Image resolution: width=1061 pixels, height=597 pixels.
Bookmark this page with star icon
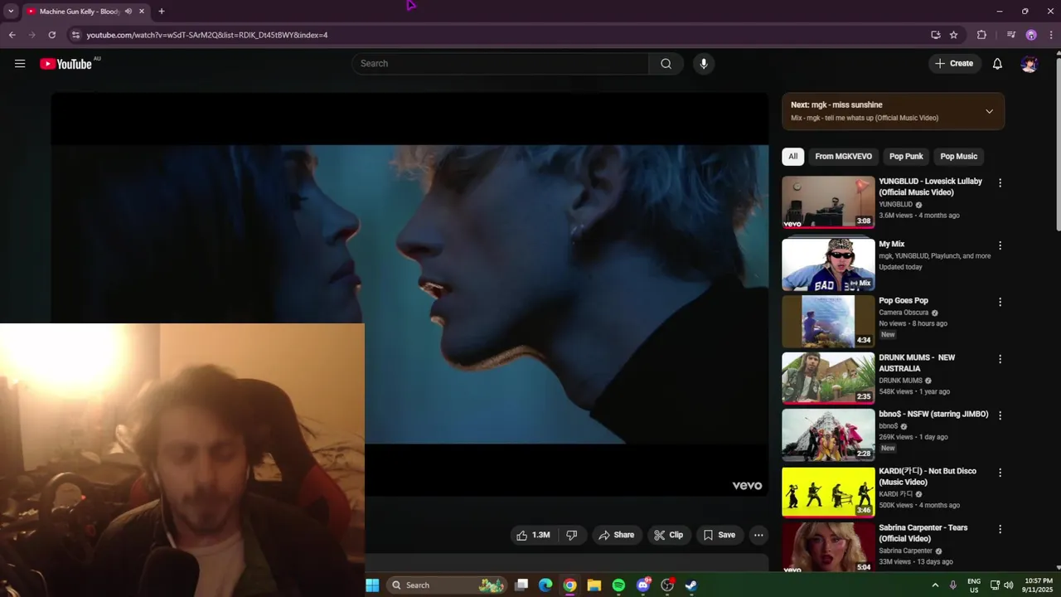(x=954, y=35)
